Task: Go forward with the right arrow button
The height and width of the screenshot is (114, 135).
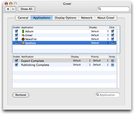Action: 13,9
